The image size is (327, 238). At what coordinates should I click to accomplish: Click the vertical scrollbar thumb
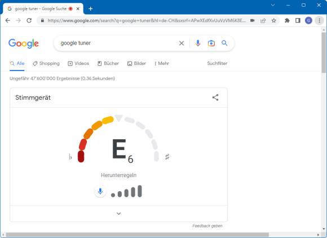324,52
